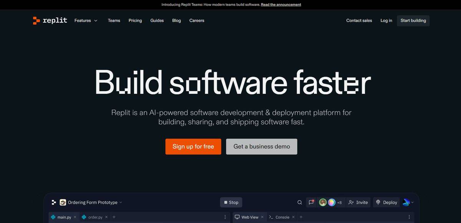The image size is (461, 223).
Task: Add a new file tab with plus icon next to order.py
Action: pos(114,217)
